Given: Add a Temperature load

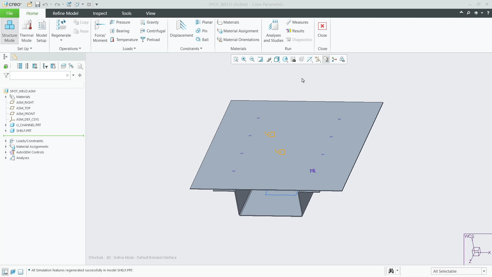Looking at the screenshot, I should click(x=124, y=40).
